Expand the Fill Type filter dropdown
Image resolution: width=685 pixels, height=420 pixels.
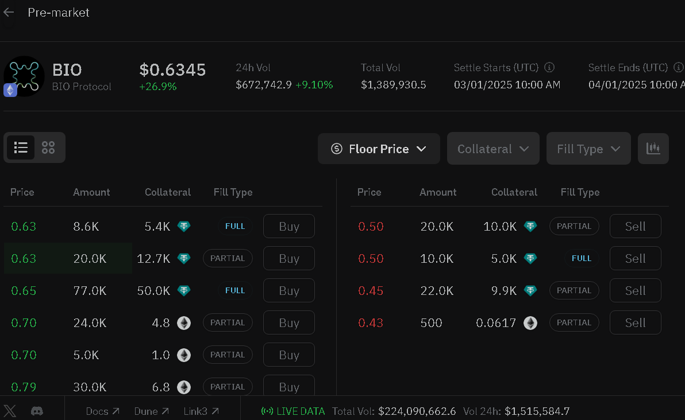588,149
